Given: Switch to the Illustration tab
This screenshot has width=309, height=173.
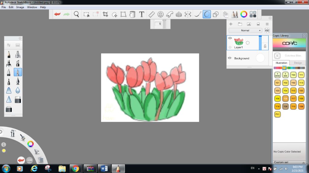Looking at the screenshot, I should tap(281, 63).
